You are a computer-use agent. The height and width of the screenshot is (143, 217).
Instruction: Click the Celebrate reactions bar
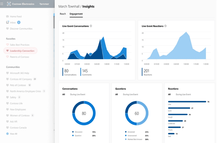[x=175, y=121]
